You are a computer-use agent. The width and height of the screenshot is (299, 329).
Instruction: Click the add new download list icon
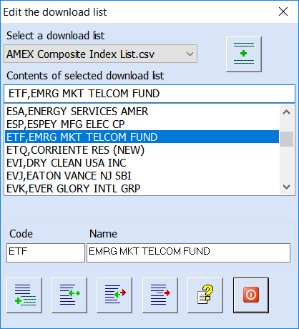[x=244, y=54]
